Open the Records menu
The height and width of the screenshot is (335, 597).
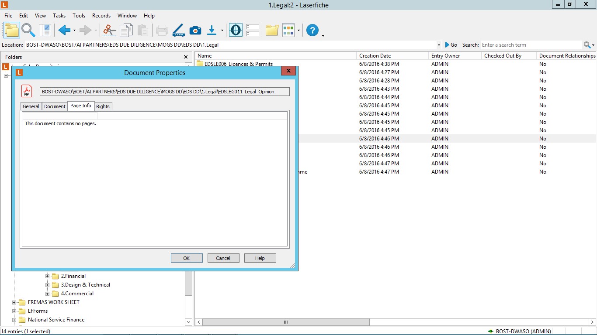coord(101,16)
